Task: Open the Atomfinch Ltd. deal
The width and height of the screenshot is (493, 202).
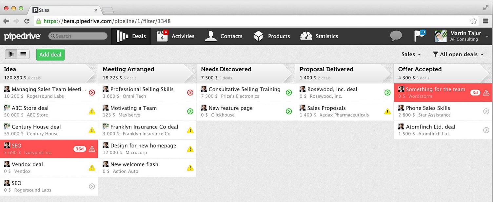Action: pyautogui.click(x=443, y=130)
